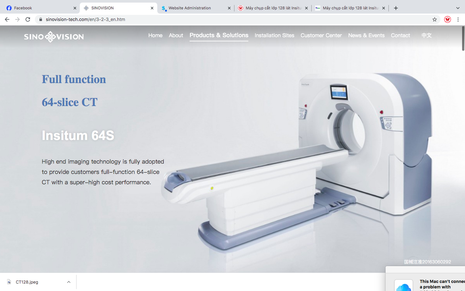Viewport: 465px width, 291px height.
Task: Go forward to the next page
Action: [17, 19]
